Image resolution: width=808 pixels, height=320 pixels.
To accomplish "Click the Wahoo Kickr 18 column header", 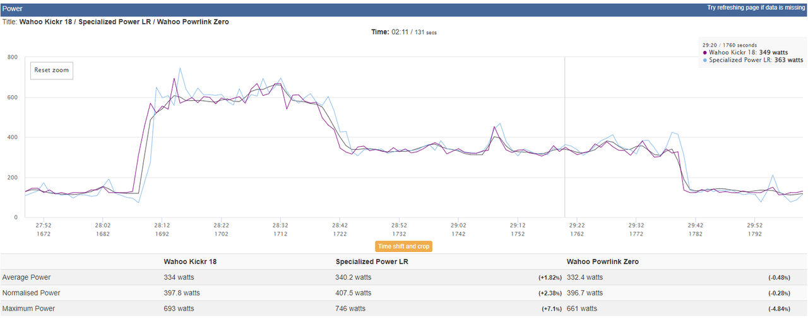I will tap(191, 261).
